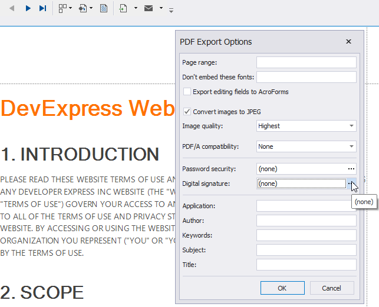379x307 pixels.
Task: Click the Title input field
Action: [307, 265]
